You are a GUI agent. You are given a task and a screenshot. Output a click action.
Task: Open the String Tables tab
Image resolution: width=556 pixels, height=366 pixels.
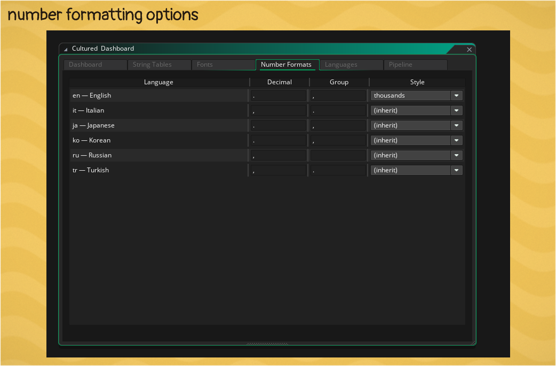[x=159, y=65]
